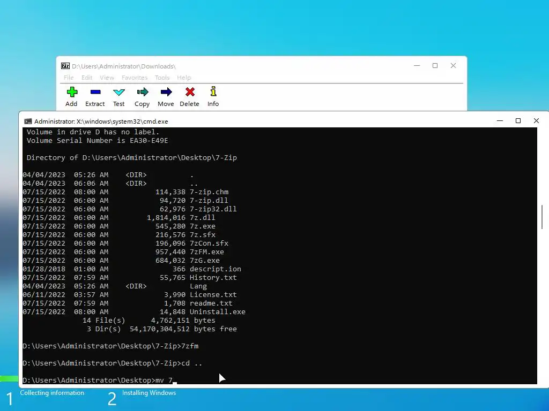Click the 7zfm command line
The height and width of the screenshot is (411, 549).
[110, 346]
